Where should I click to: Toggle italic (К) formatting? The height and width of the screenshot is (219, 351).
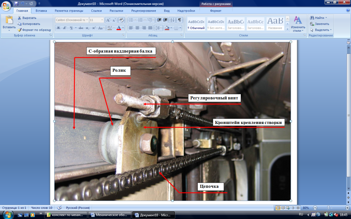(x=65, y=28)
